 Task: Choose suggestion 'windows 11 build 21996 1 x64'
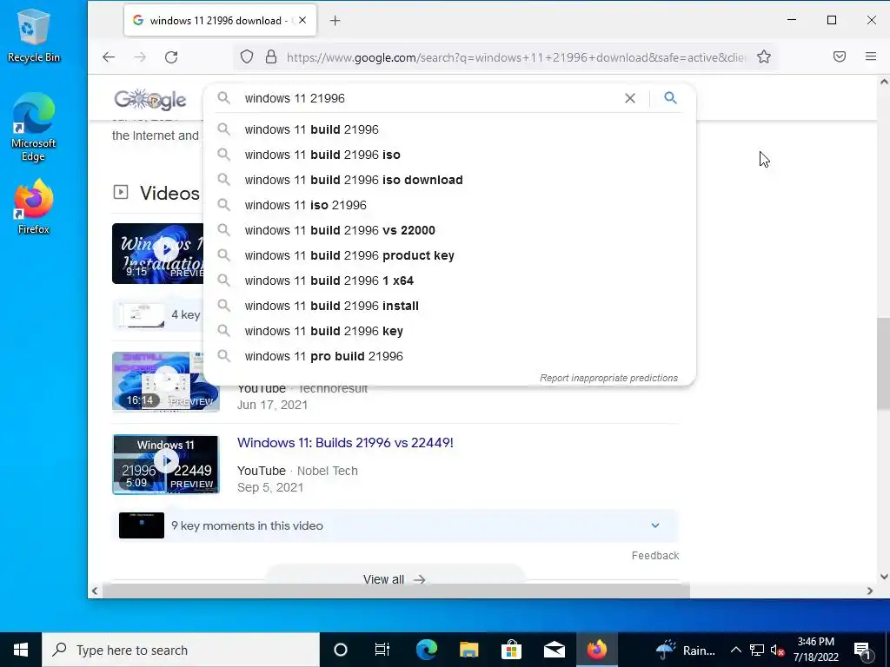[449, 281]
